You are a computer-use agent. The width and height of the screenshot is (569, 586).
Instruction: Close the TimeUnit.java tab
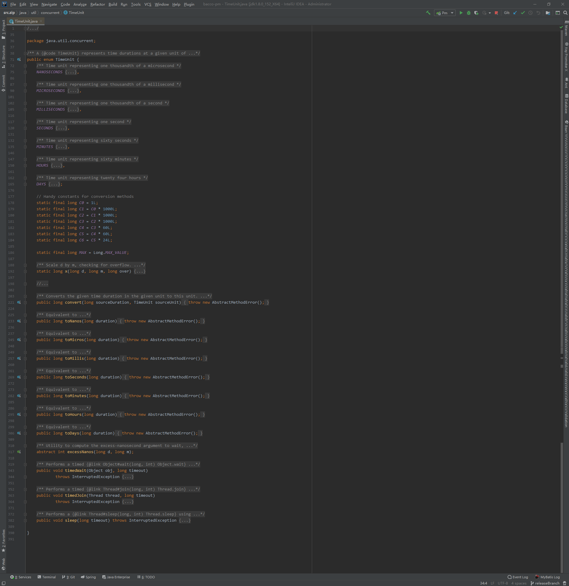click(x=41, y=21)
